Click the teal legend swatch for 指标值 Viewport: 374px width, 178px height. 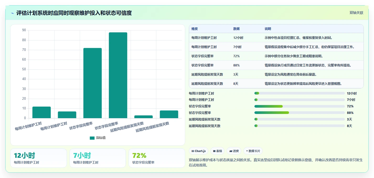point(92,138)
